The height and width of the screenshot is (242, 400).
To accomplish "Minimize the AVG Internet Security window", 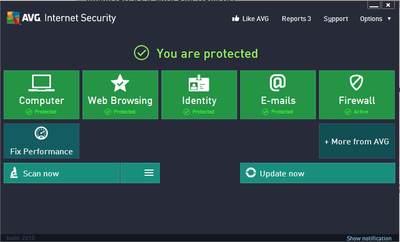I will pyautogui.click(x=374, y=5).
